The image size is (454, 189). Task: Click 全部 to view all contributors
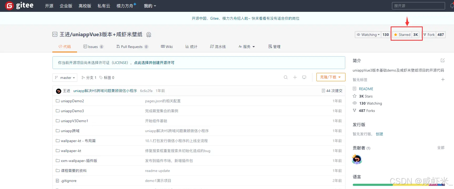[x=441, y=148]
